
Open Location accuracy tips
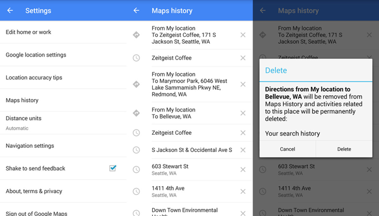pyautogui.click(x=63, y=78)
